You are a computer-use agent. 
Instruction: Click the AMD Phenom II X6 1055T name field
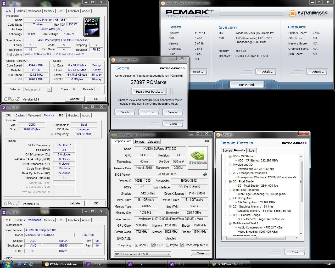[x=51, y=20]
